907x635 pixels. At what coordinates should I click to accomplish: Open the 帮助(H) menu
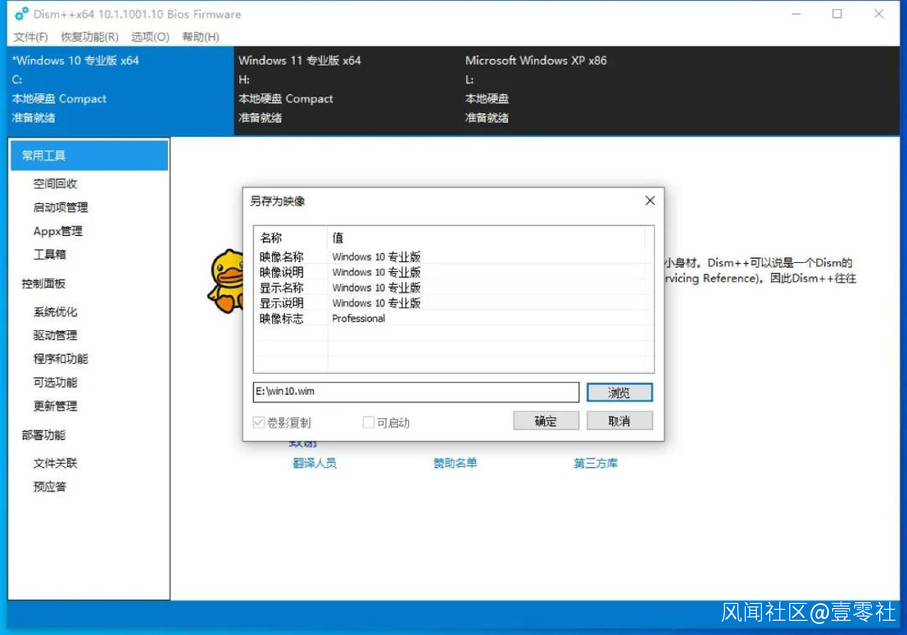(200, 37)
